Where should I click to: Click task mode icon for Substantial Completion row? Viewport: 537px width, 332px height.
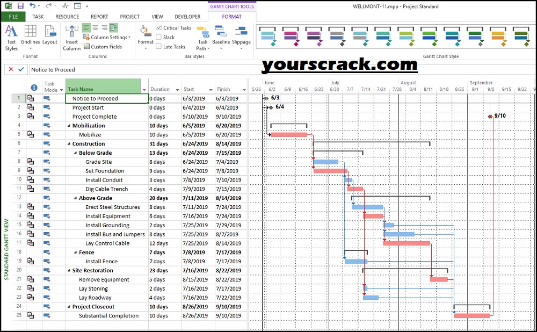pyautogui.click(x=47, y=315)
